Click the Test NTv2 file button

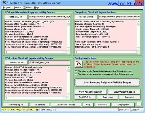coord(85,97)
